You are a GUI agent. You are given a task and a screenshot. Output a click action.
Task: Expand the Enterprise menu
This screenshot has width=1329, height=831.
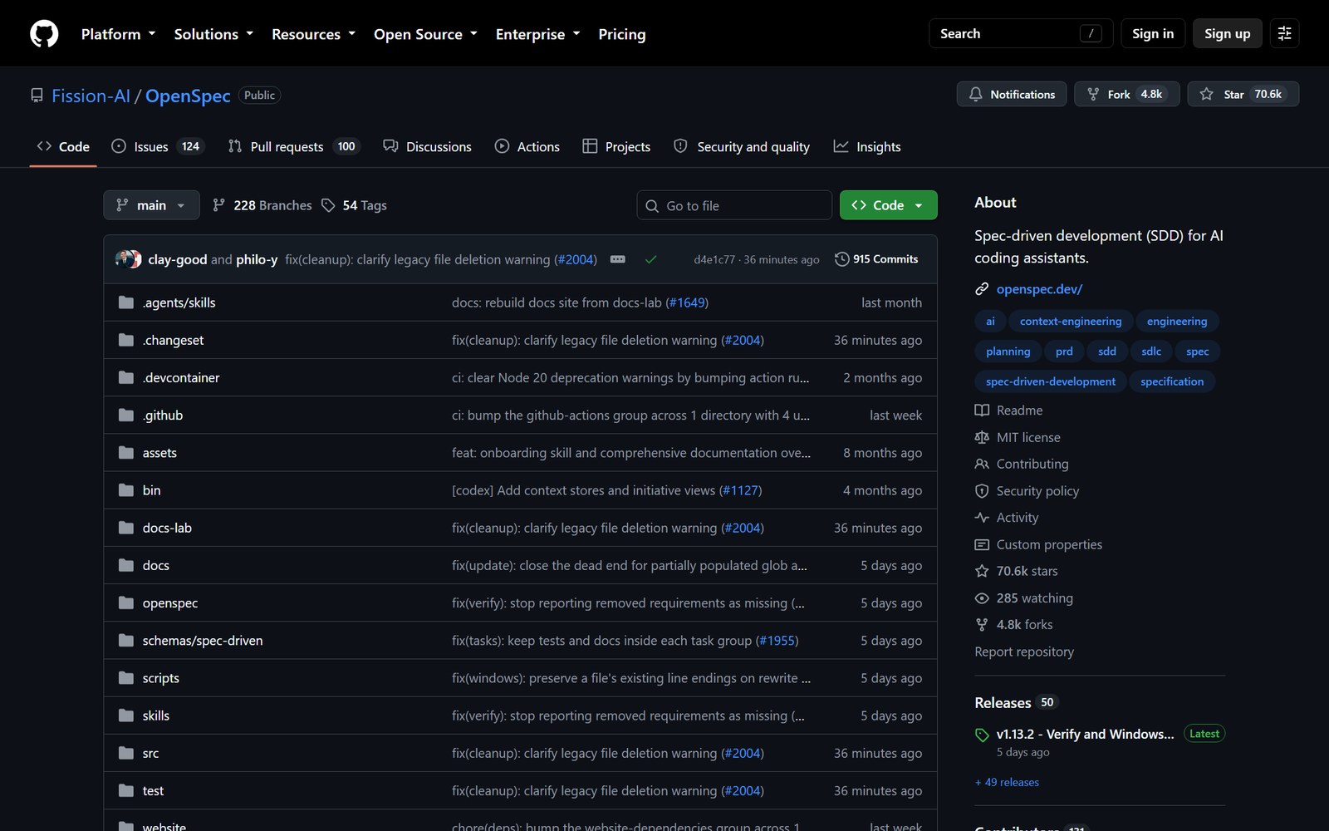click(537, 34)
